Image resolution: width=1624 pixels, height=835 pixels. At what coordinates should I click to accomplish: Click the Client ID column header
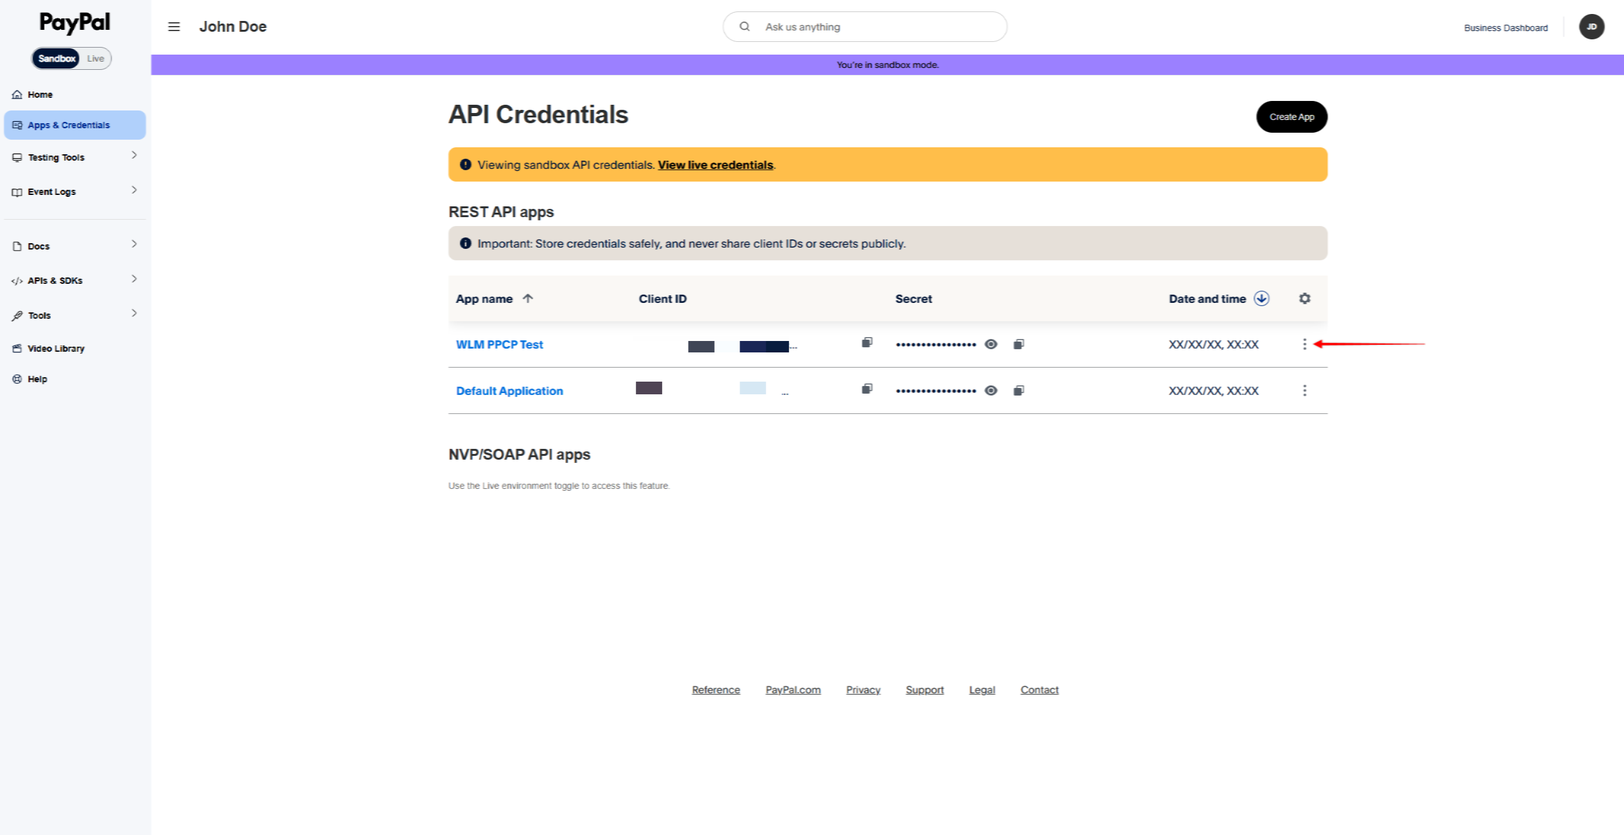point(663,298)
